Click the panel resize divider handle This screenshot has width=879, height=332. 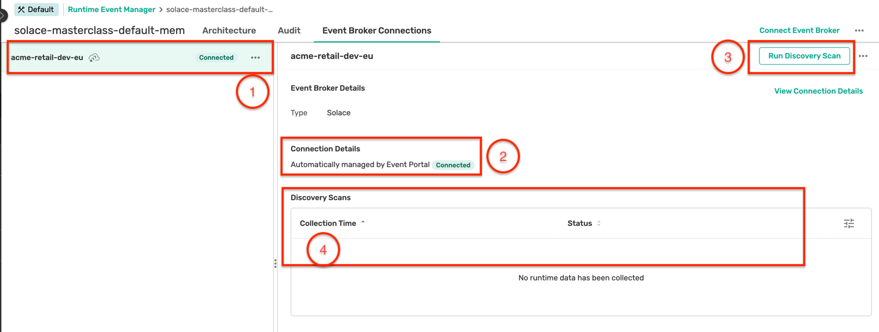(x=275, y=264)
